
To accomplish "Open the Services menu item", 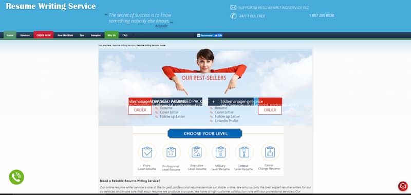I will tap(25, 35).
